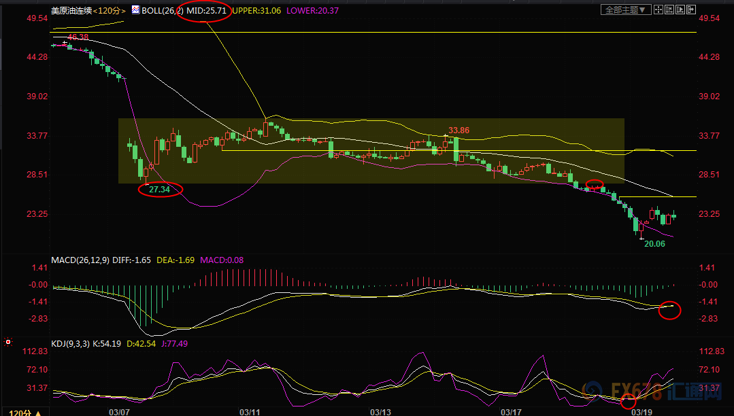Click the 27.34 low price annotation
Viewport: 734px width, 416px height.
point(159,190)
